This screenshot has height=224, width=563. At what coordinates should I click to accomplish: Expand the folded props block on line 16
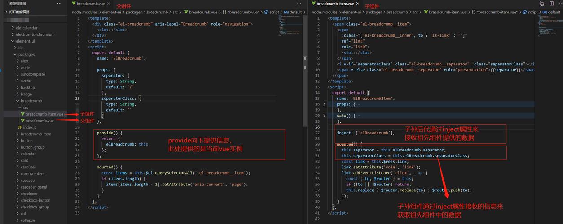point(325,104)
